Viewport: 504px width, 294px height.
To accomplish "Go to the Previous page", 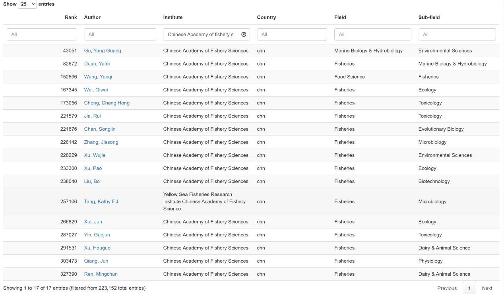I will 447,288.
